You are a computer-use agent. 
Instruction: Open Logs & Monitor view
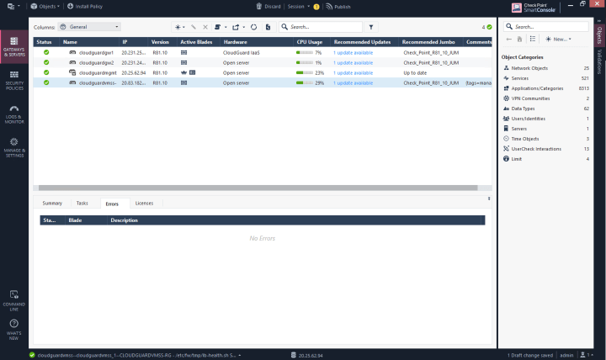[14, 114]
